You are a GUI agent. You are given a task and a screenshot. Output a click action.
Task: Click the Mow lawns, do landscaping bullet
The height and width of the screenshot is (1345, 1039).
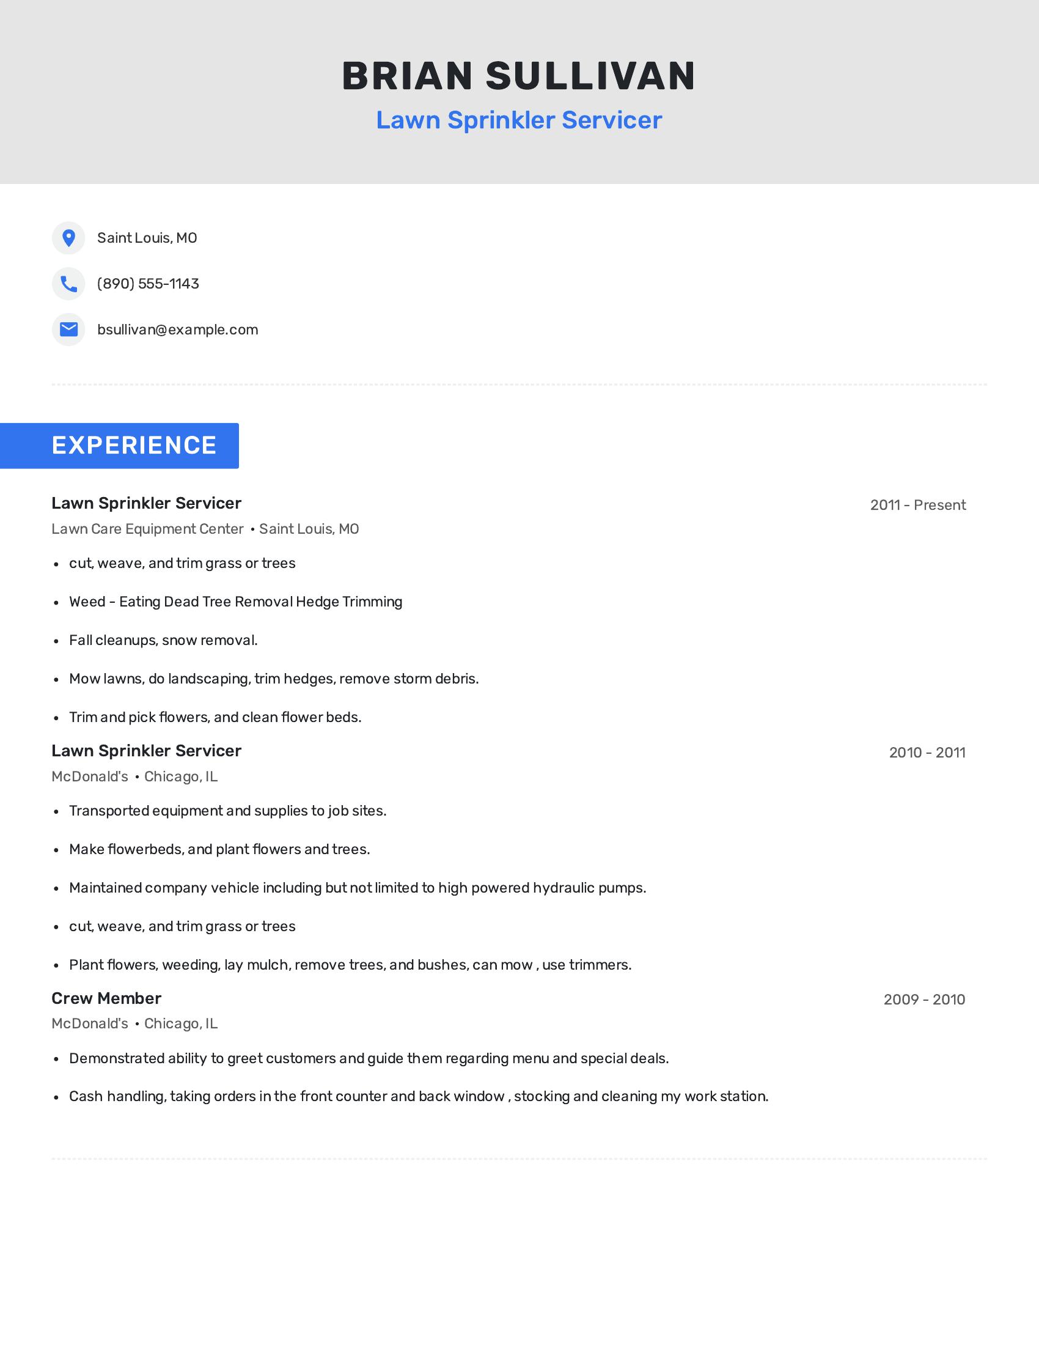coord(274,679)
